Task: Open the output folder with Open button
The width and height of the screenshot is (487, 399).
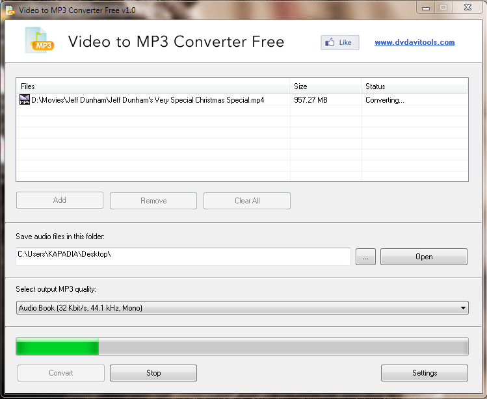Action: tap(424, 257)
